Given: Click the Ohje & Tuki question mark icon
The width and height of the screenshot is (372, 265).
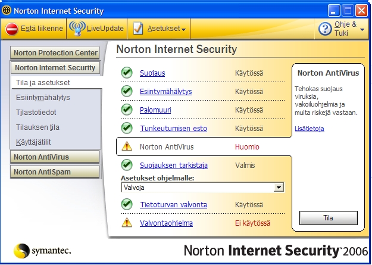Looking at the screenshot, I should click(x=325, y=29).
